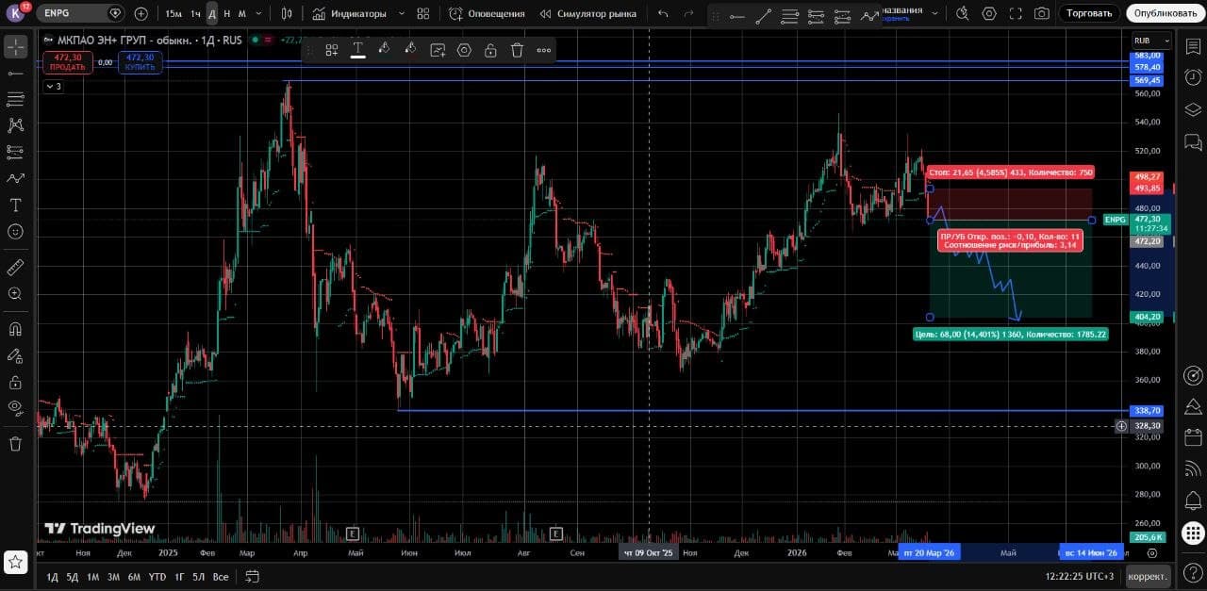The width and height of the screenshot is (1207, 591).
Task: Click the trash icon in floating drawing toolbar
Action: [x=517, y=50]
